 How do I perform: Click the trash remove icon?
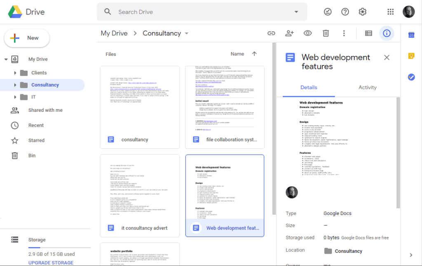click(326, 33)
